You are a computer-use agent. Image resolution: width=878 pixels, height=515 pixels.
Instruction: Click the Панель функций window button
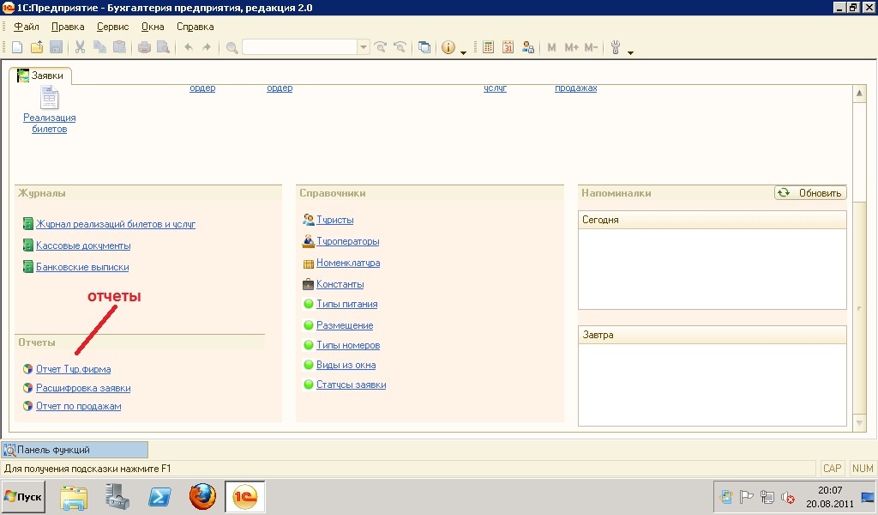tap(75, 450)
